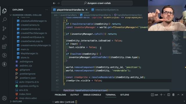Viewport: 186px width, 104px height.
Task: Open store.ts in the explorer
Action: [x=25, y=57]
